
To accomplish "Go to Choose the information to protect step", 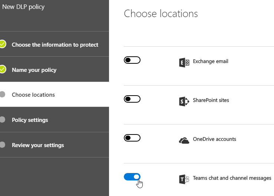I will tap(55, 45).
